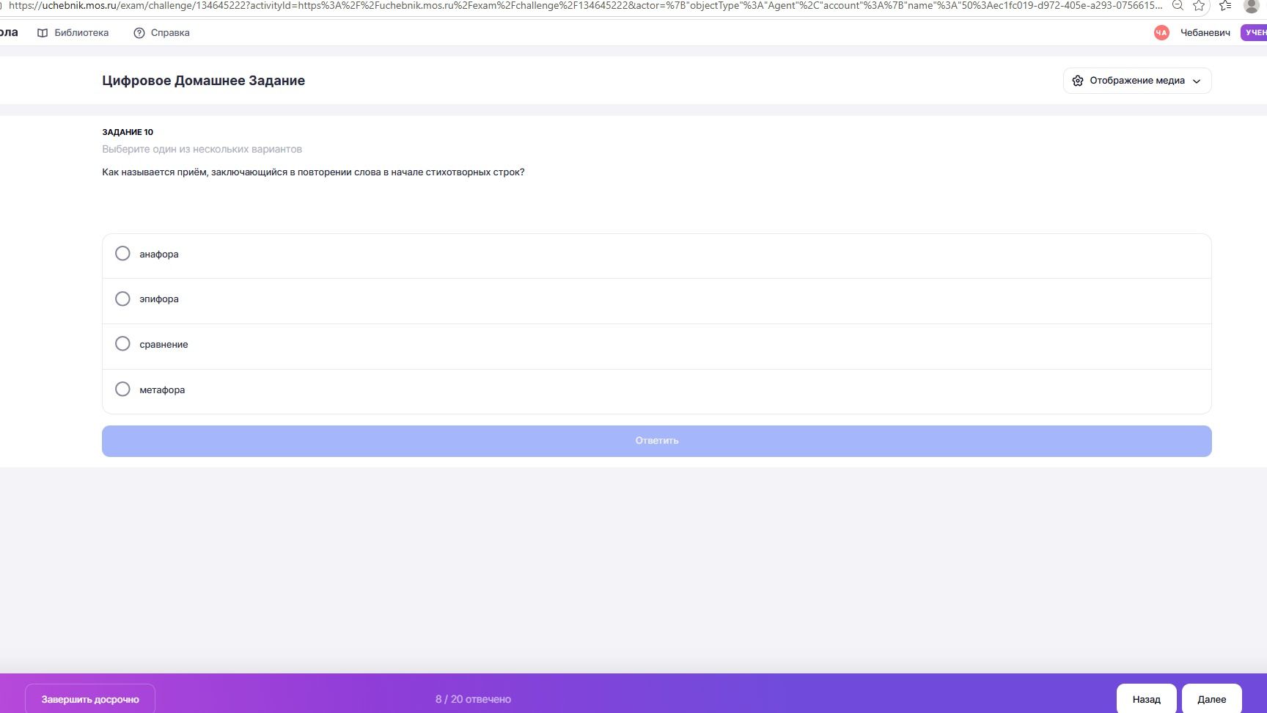Select the анафора radio button
This screenshot has height=713, width=1267.
[122, 254]
